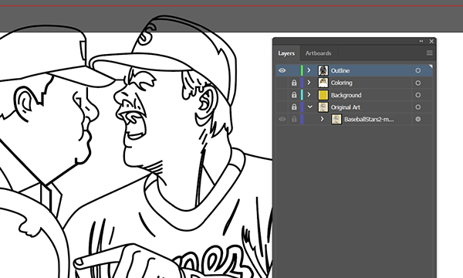Show the Coloring layer visibility column

click(x=282, y=83)
